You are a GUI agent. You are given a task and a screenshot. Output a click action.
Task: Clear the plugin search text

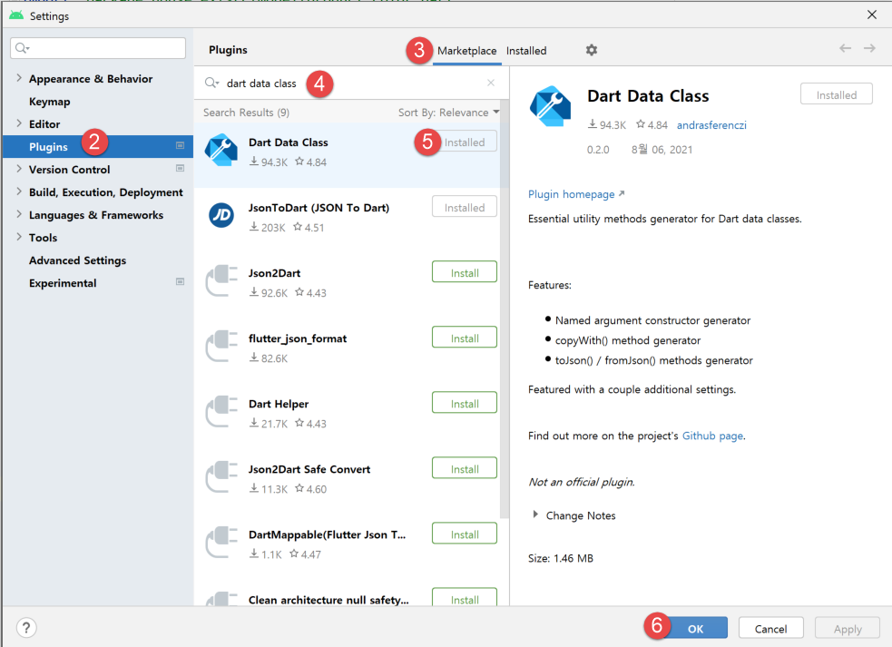(491, 83)
